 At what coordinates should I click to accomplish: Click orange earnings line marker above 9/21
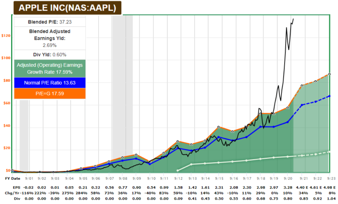302,85
